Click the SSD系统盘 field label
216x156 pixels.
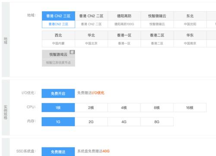pos(26,151)
